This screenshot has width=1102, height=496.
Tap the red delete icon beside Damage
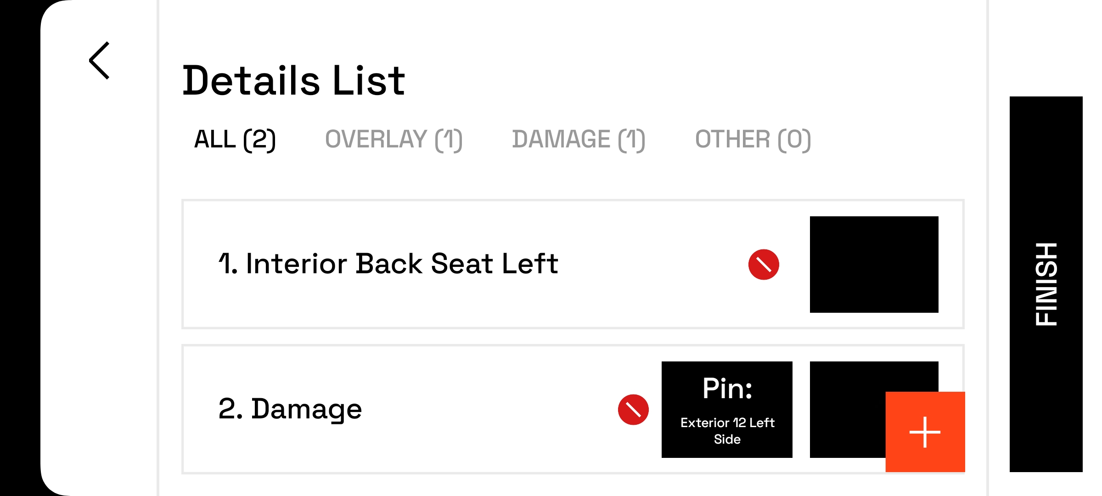(633, 410)
